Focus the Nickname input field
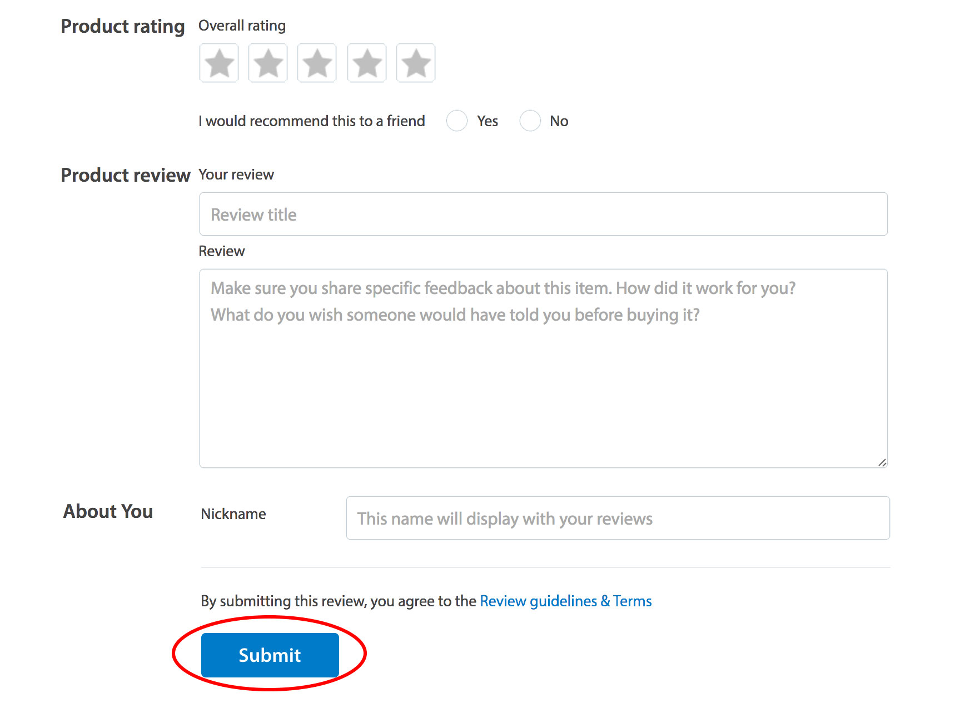965x703 pixels. point(618,518)
